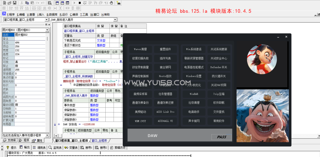Click the Win系统激活 button

tap(194, 49)
